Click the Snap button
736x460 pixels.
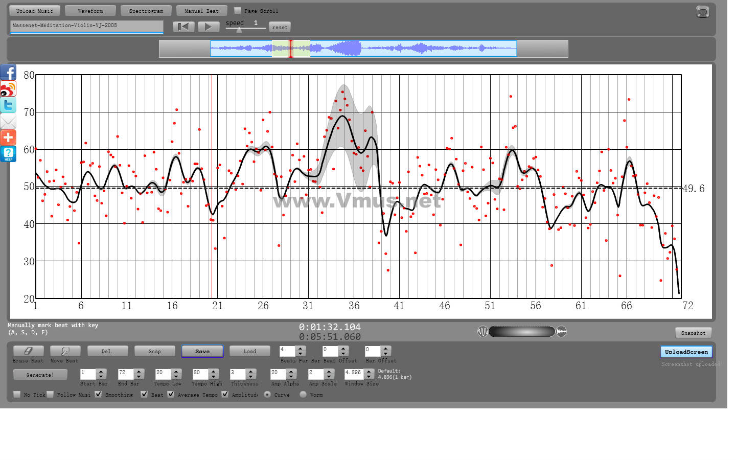[x=155, y=351]
